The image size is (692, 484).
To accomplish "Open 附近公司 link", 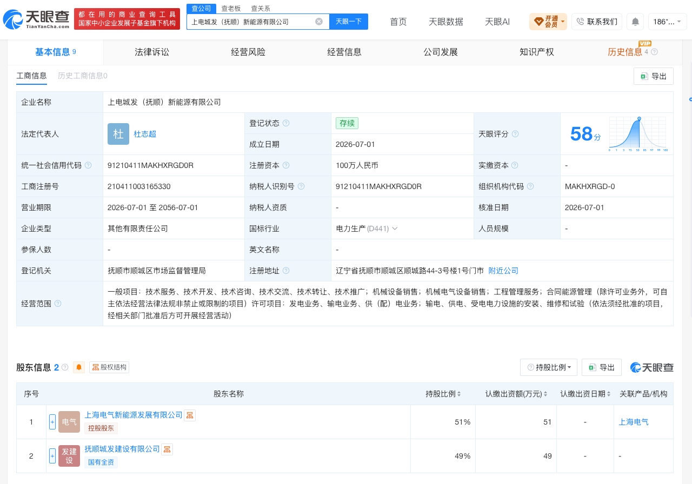I will click(503, 271).
